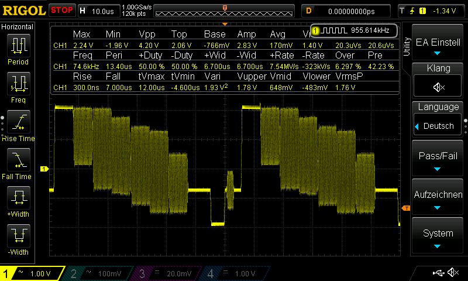Screen dimensions: 468x281
Task: Click the speaker icon in bottom-right corner
Action: [x=452, y=273]
